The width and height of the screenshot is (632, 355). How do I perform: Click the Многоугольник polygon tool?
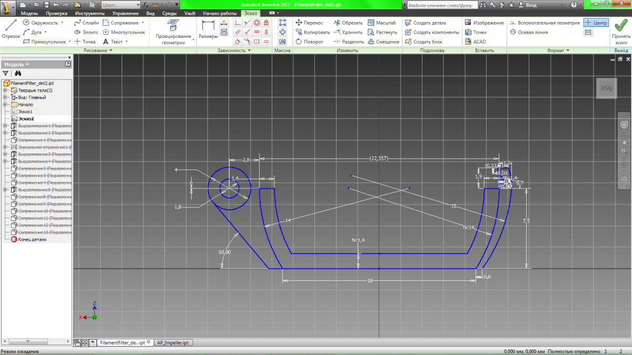point(123,32)
